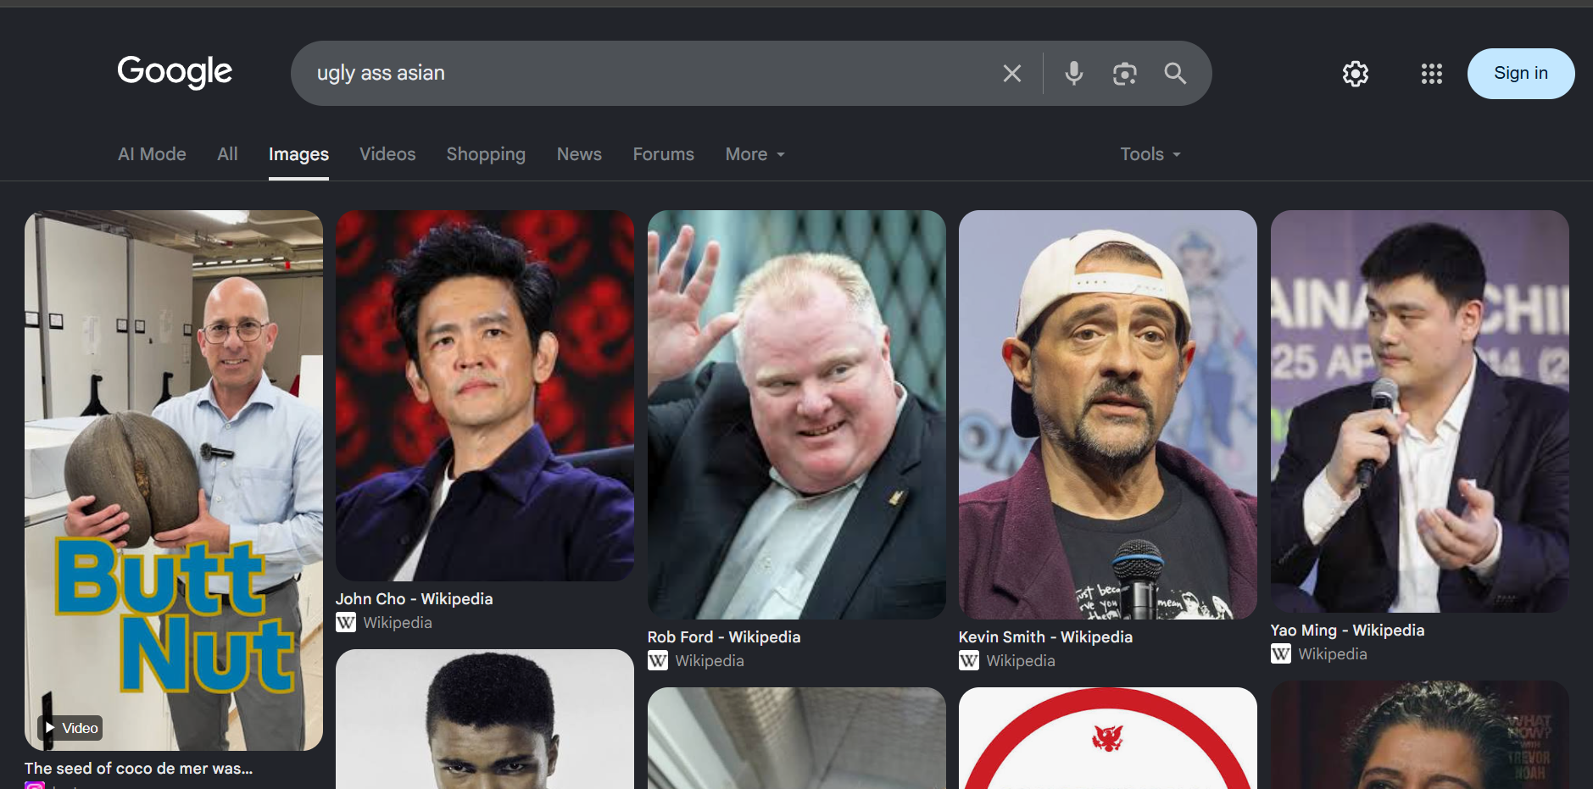Open the Butt Nut video thumbnail
Image resolution: width=1593 pixels, height=789 pixels.
click(174, 481)
